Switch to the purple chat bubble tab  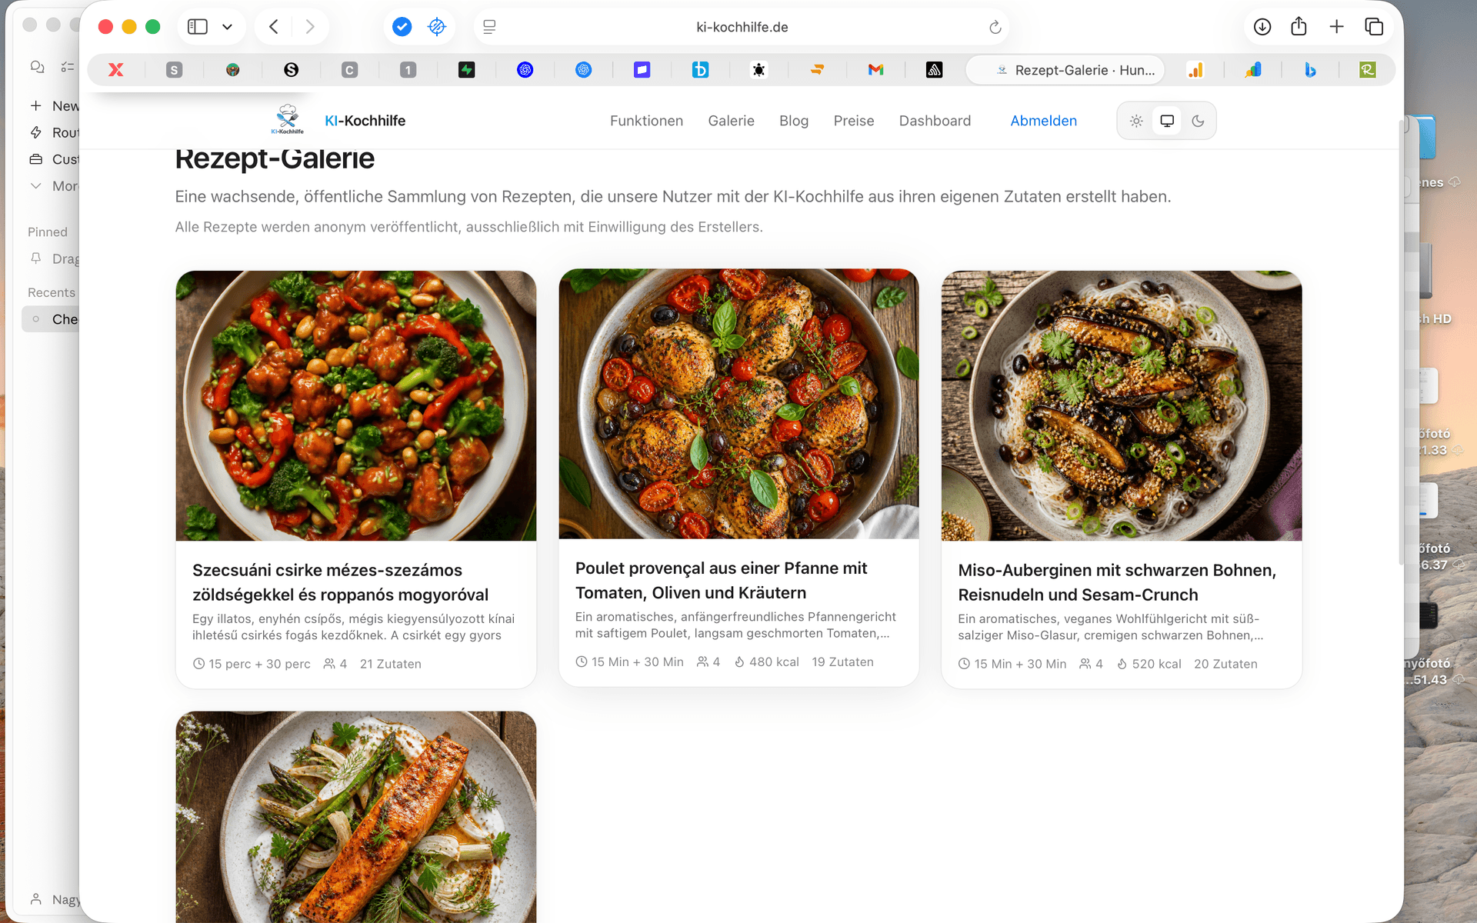click(642, 70)
